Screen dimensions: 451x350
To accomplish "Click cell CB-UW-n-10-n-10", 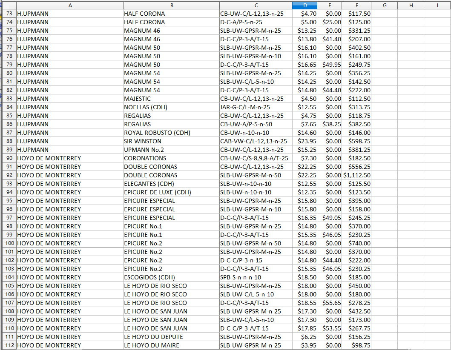I will point(256,133).
